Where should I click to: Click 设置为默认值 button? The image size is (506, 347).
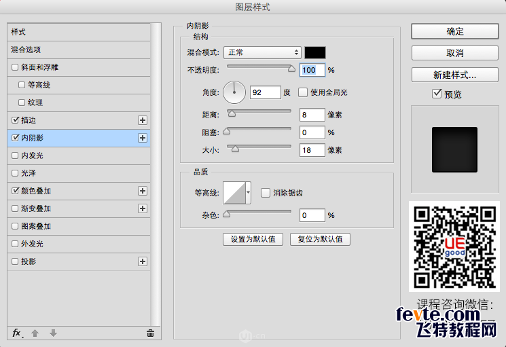tap(253, 239)
